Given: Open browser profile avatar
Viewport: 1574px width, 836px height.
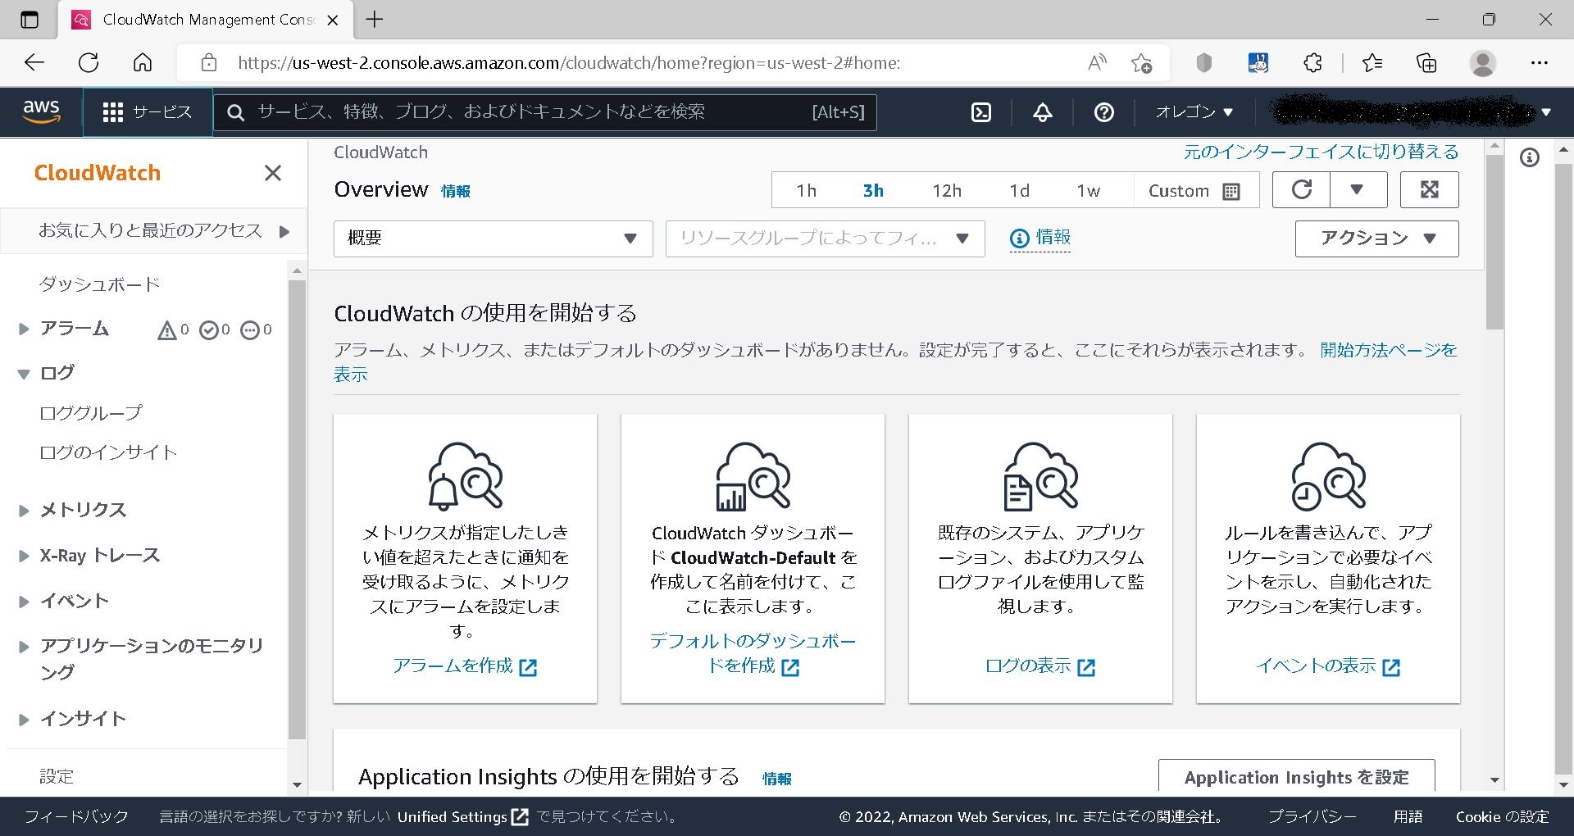Looking at the screenshot, I should coord(1482,63).
